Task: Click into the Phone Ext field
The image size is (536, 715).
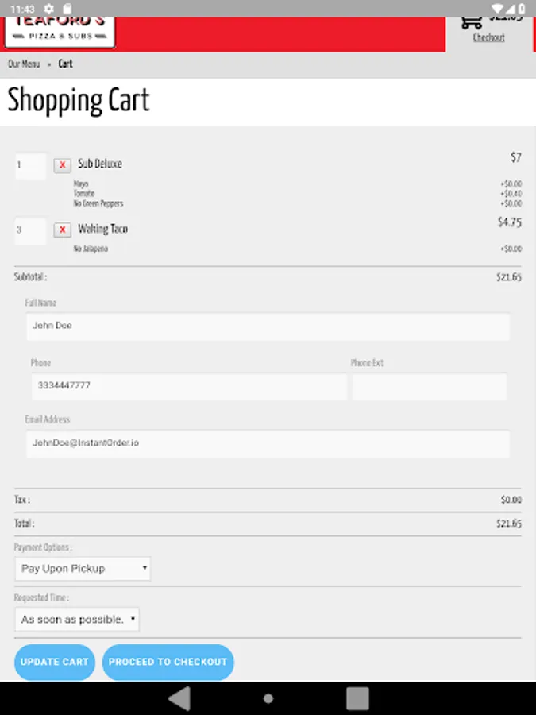Action: [429, 387]
